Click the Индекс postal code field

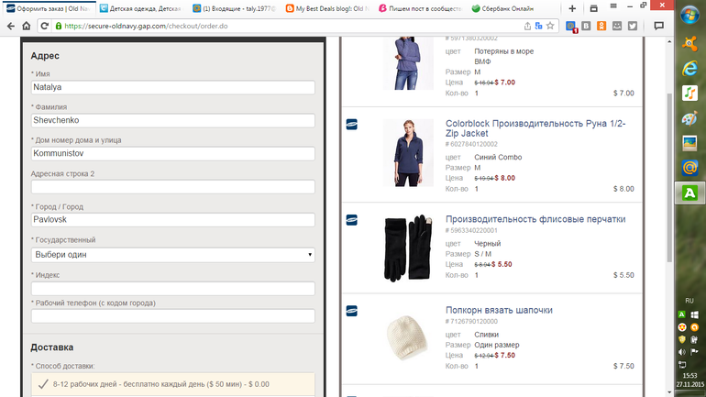[x=172, y=288]
